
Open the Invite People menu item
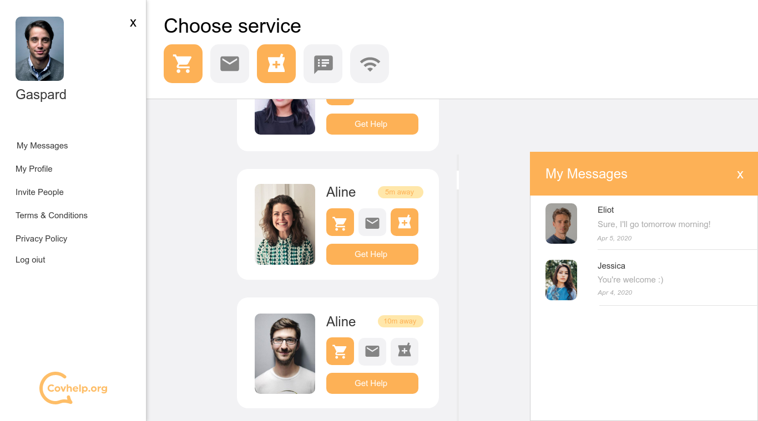click(x=39, y=192)
